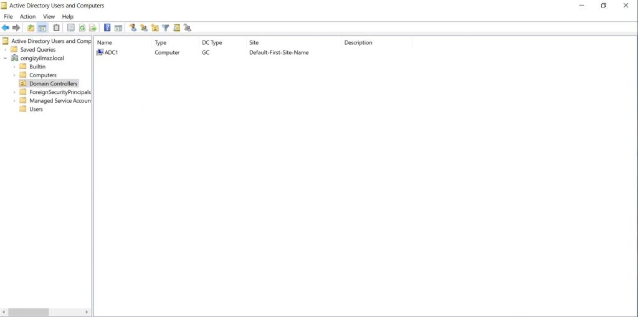
Task: Select the Users folder
Action: (x=36, y=109)
